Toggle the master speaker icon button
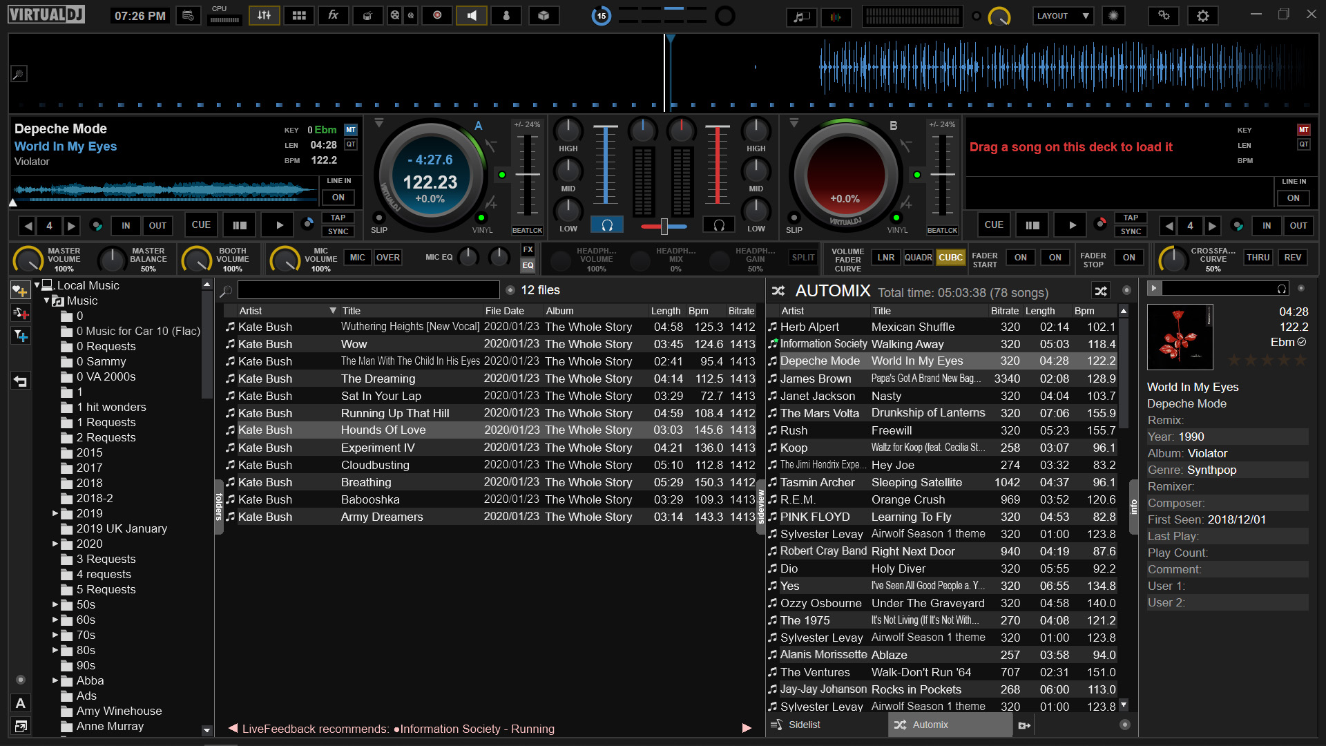Screen dimensions: 1326x746 (472, 15)
